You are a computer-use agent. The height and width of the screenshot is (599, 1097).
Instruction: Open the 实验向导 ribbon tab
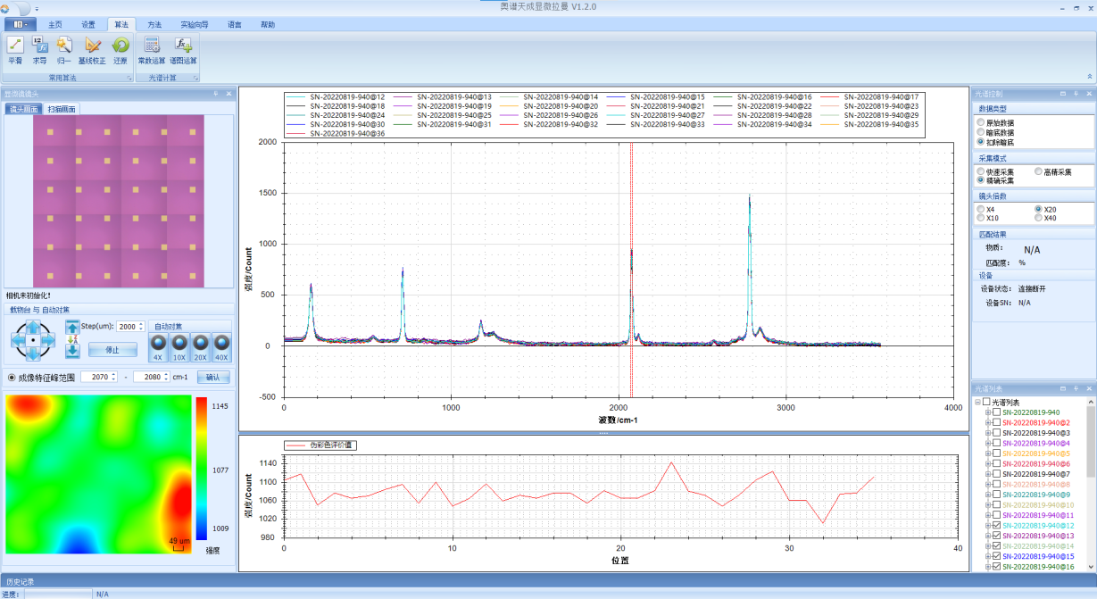click(x=194, y=24)
